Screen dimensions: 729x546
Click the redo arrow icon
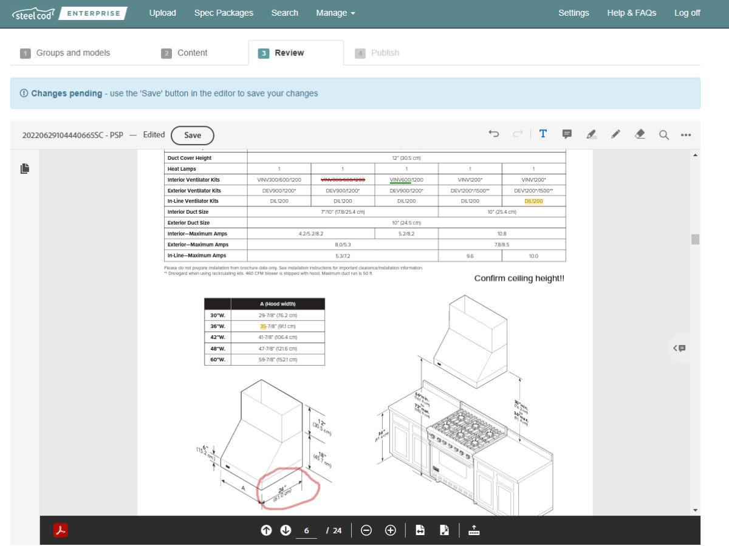518,134
